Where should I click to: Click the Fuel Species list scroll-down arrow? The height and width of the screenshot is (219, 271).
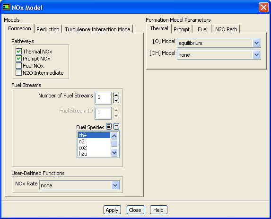114,152
